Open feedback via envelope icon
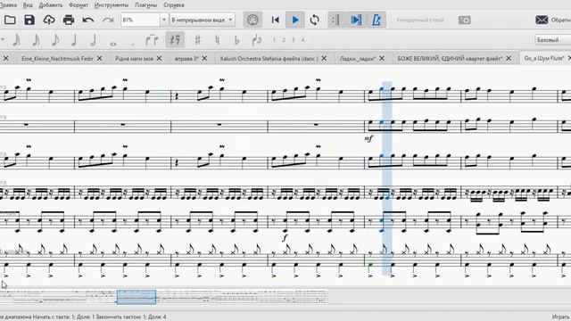 tap(542, 20)
